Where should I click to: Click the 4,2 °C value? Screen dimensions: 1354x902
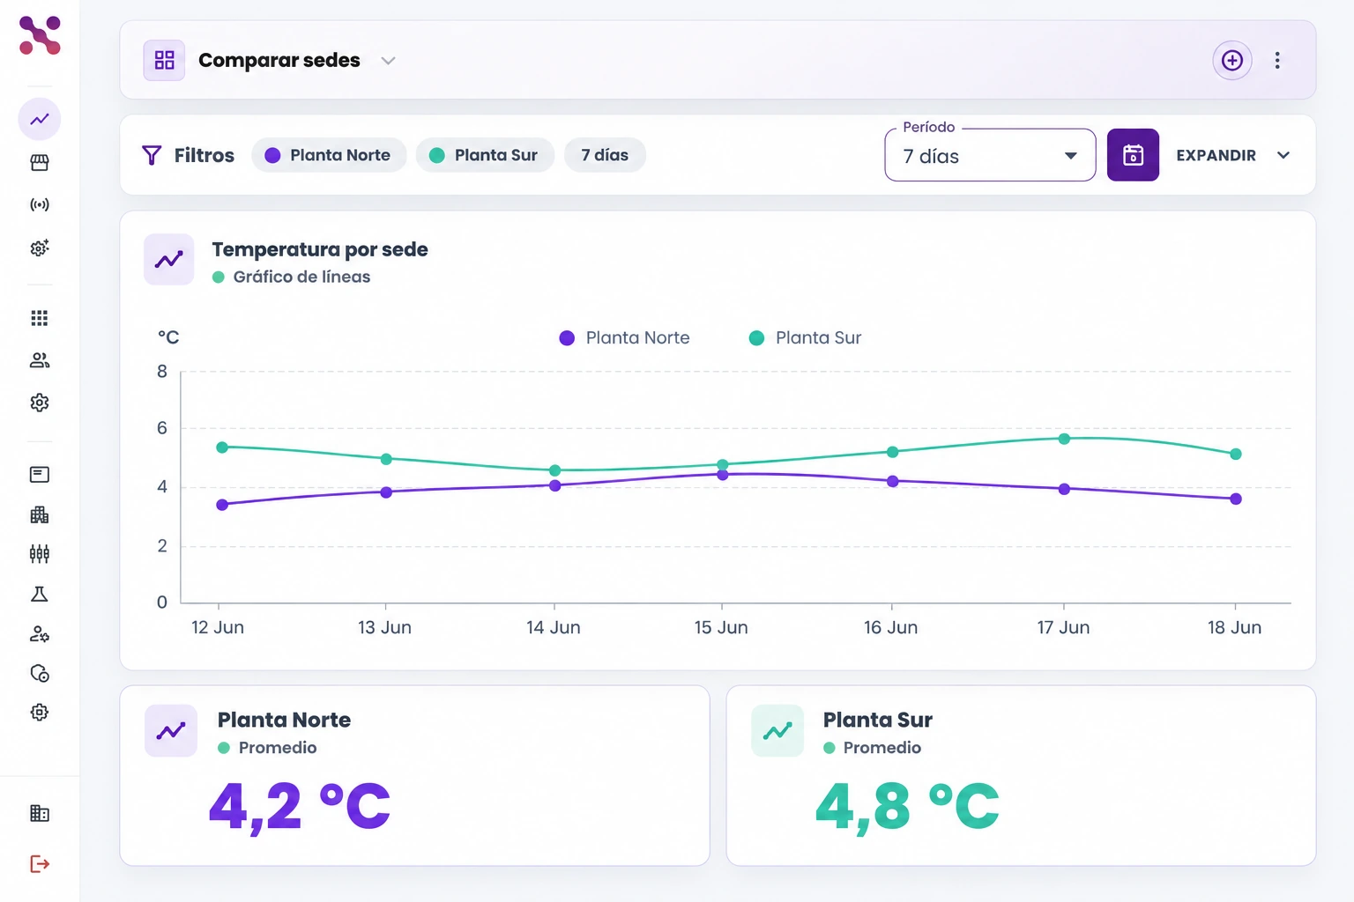pyautogui.click(x=300, y=807)
